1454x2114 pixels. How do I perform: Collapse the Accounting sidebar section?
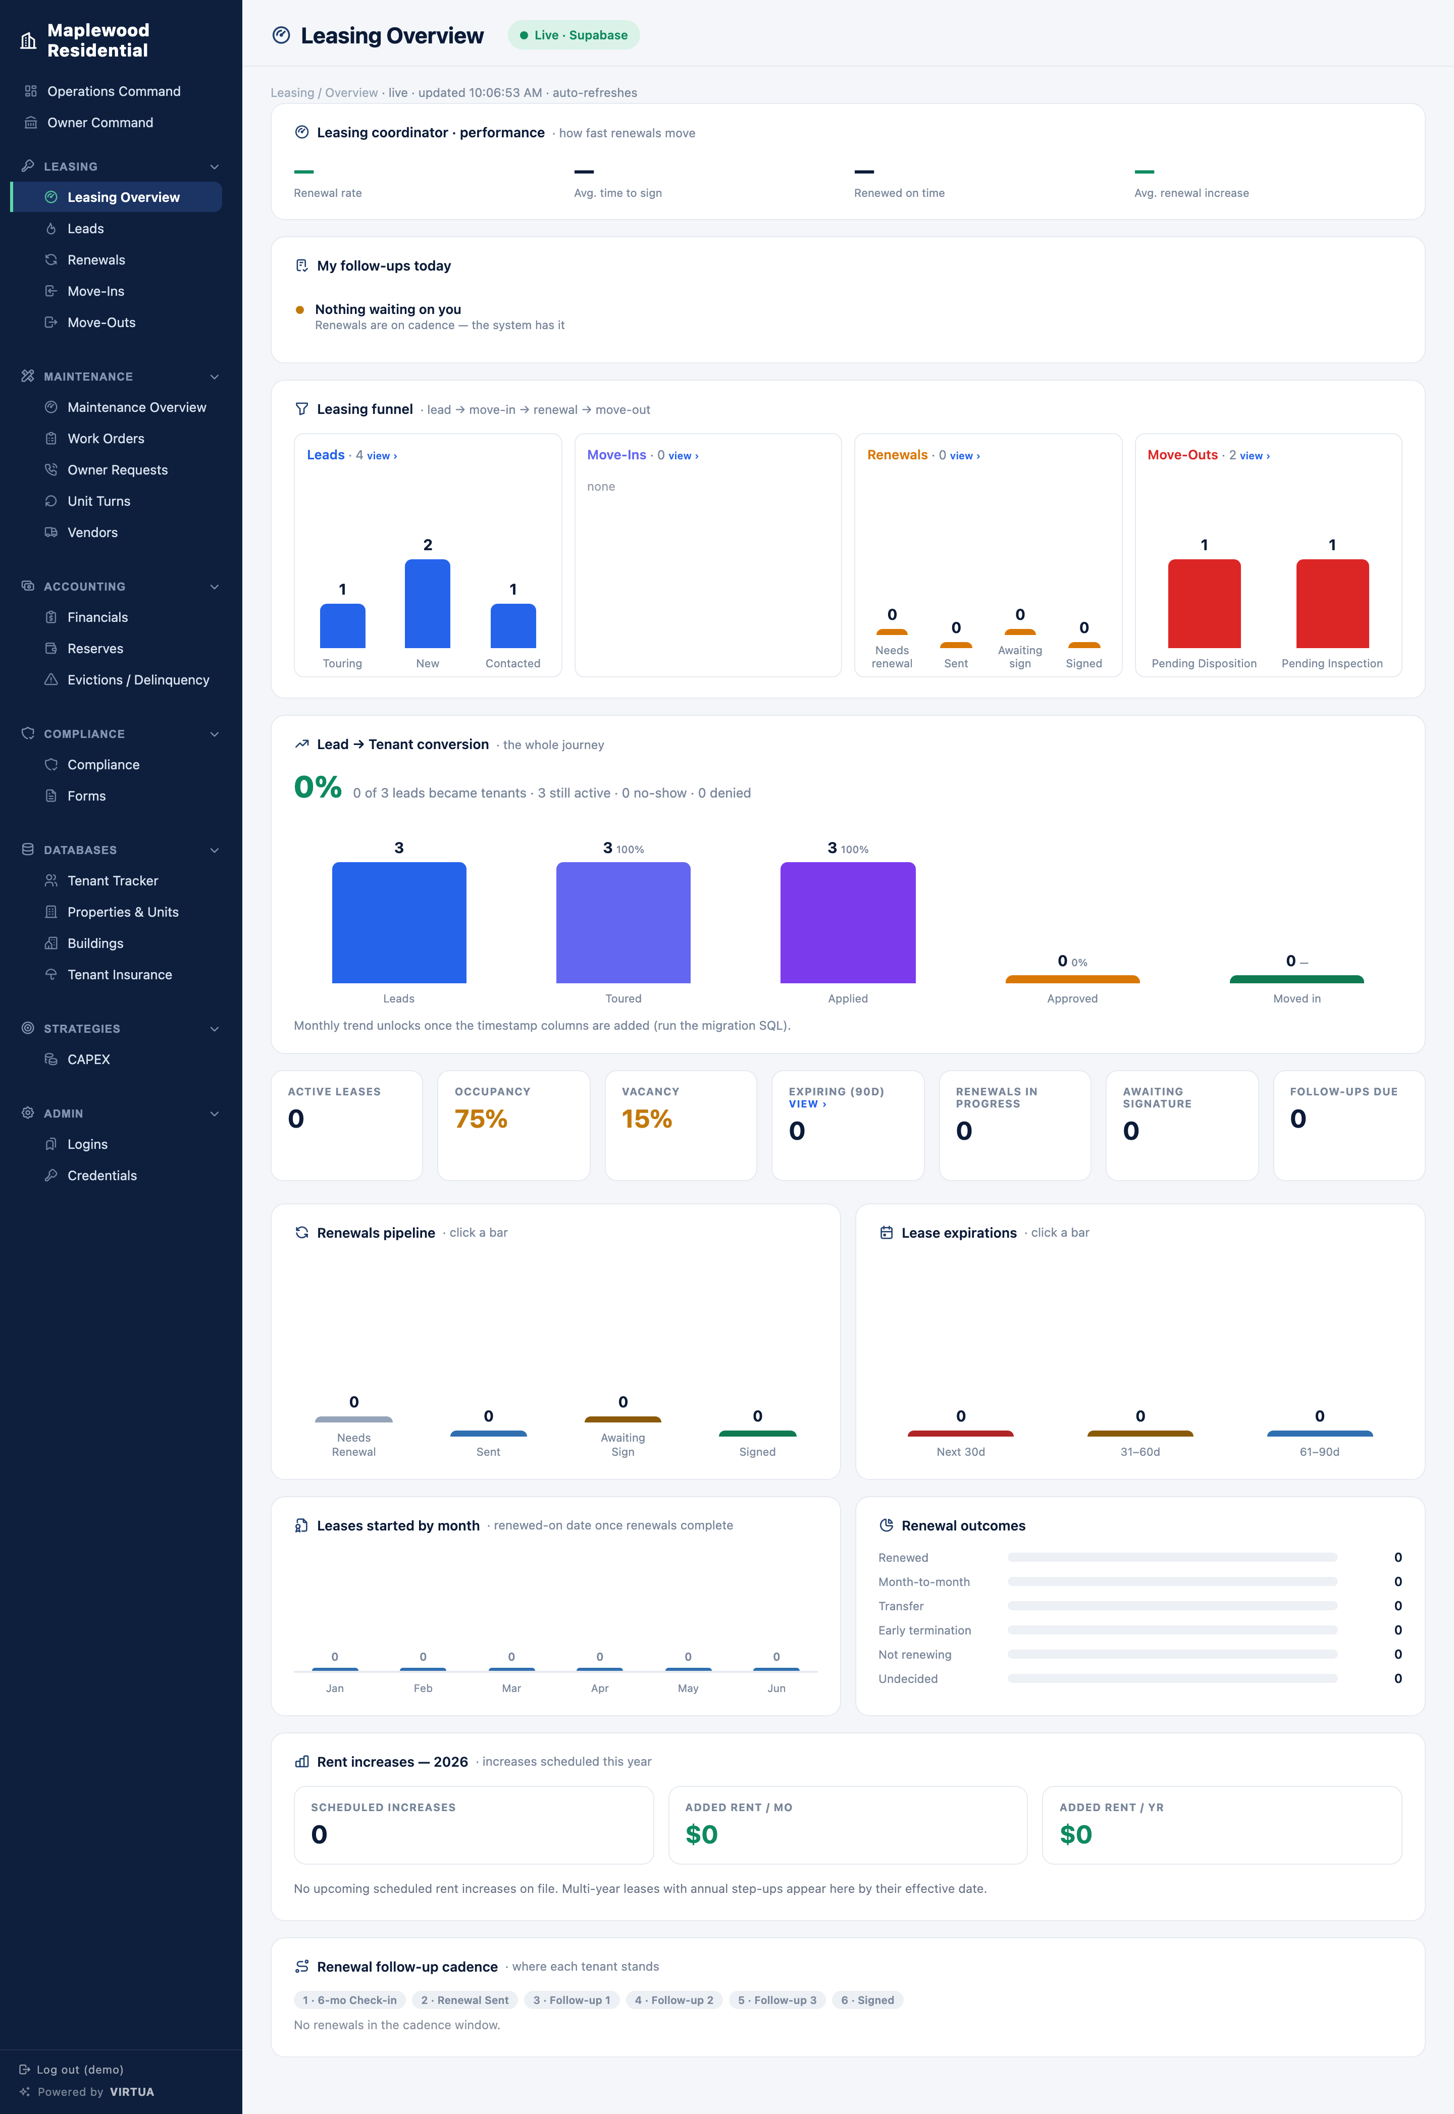[x=215, y=587]
